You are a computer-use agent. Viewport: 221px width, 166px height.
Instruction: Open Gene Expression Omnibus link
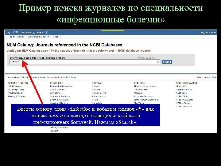coord(146,100)
